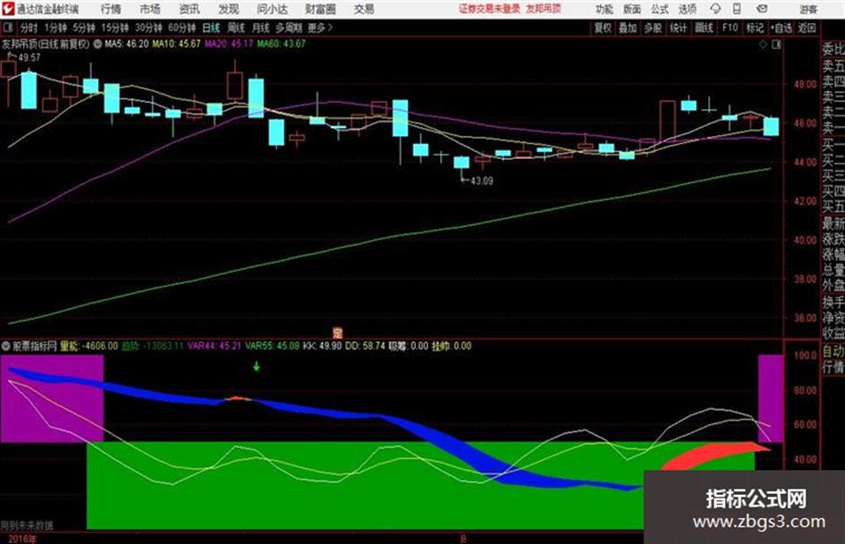Click the orange marker icon on the chart's date axis
The height and width of the screenshot is (544, 845).
click(337, 332)
